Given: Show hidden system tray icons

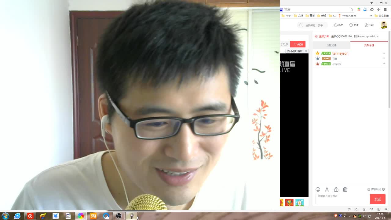Looking at the screenshot, I should click(x=350, y=216).
